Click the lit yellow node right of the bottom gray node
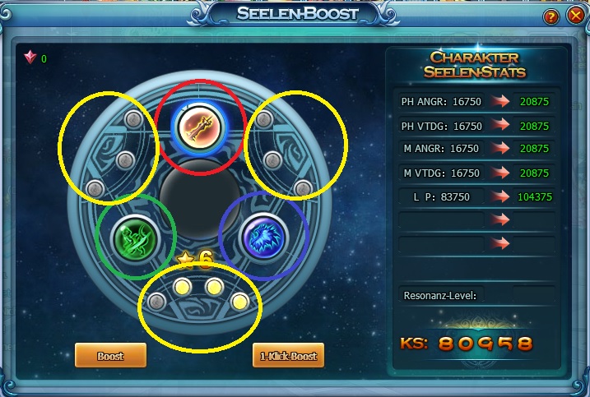590x397 pixels. (x=182, y=287)
